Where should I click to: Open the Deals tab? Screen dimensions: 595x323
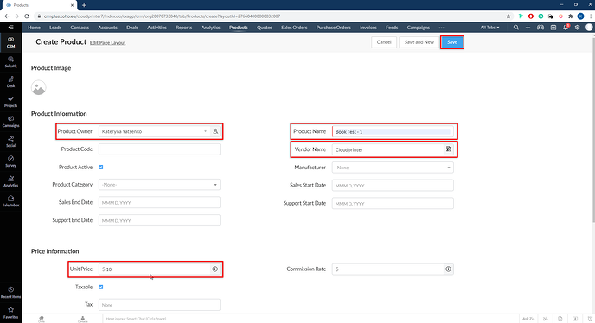pyautogui.click(x=132, y=28)
